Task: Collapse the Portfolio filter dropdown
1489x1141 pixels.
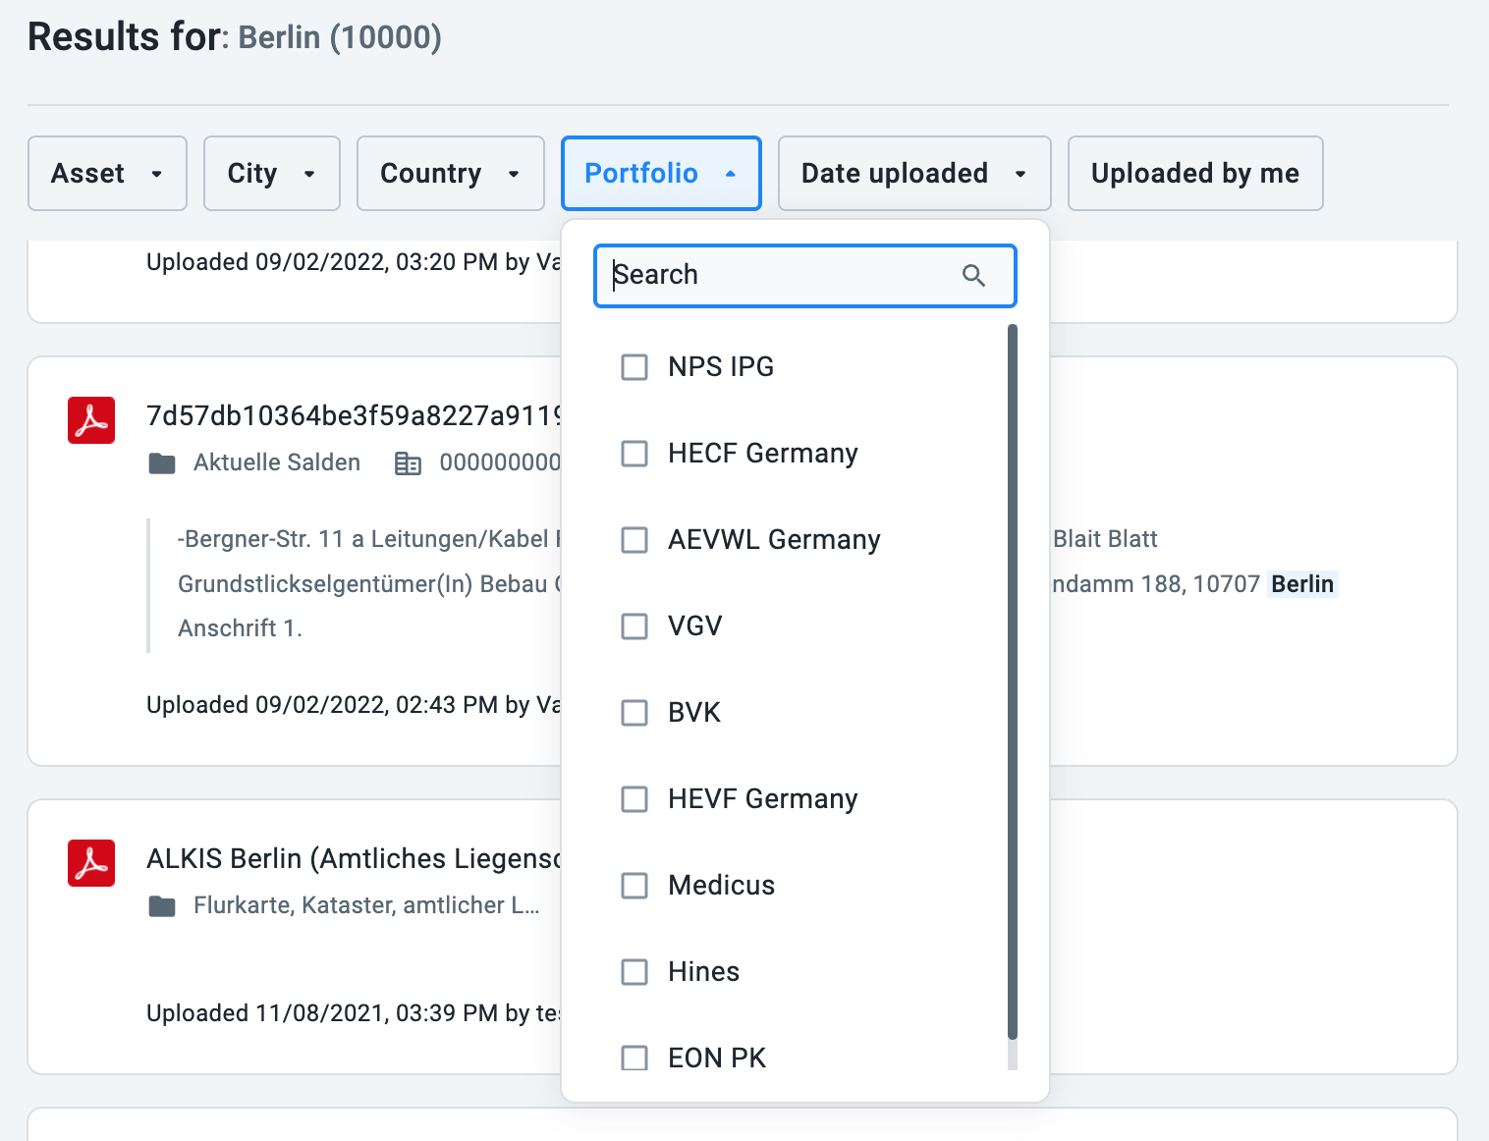Action: point(660,174)
